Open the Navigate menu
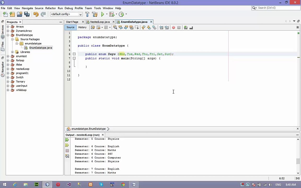Viewport: 301px width, 188px height. (27, 8)
